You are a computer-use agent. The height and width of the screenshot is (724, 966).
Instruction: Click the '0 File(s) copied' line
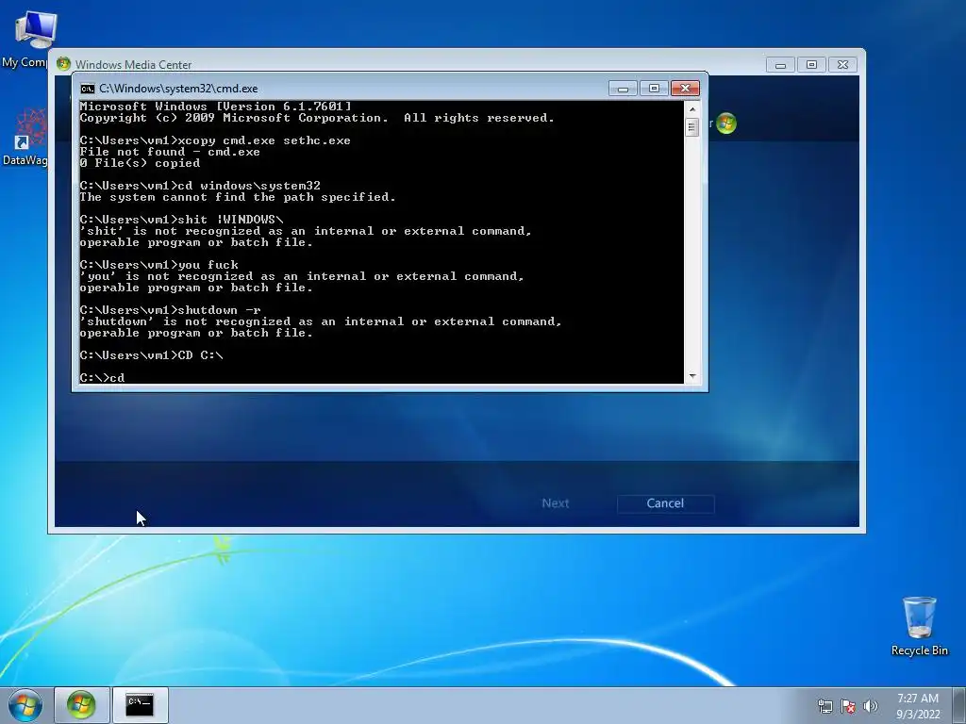pyautogui.click(x=140, y=164)
